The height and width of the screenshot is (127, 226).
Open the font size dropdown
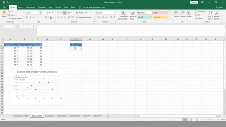(46, 13)
